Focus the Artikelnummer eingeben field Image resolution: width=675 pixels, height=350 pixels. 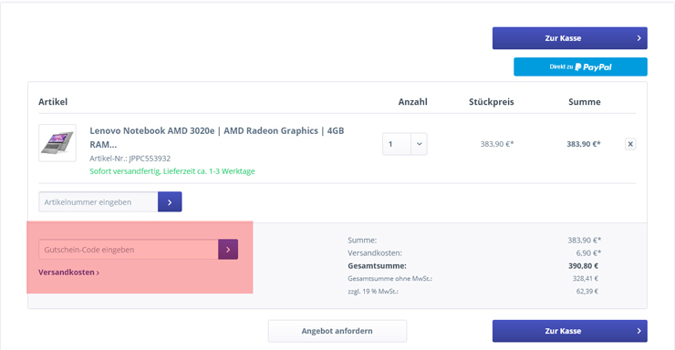click(99, 202)
